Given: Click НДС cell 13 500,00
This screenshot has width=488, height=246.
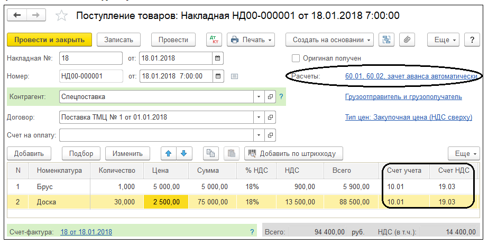Looking at the screenshot, I should [300, 202].
